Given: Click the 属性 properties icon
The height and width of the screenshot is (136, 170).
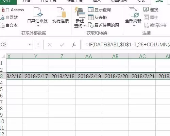Looking at the screenshot, I should [x=146, y=18].
